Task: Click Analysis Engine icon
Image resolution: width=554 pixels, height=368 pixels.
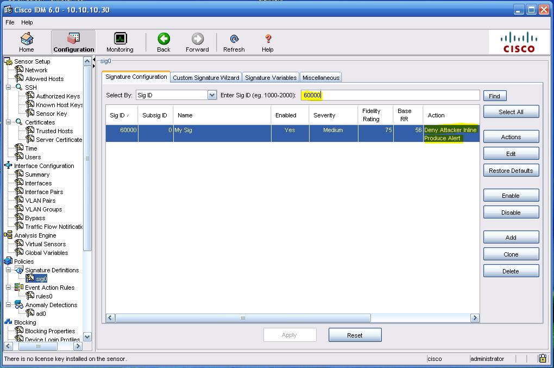Action: click(8, 235)
